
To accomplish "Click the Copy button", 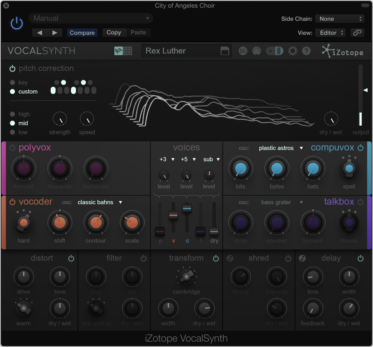I will point(114,32).
